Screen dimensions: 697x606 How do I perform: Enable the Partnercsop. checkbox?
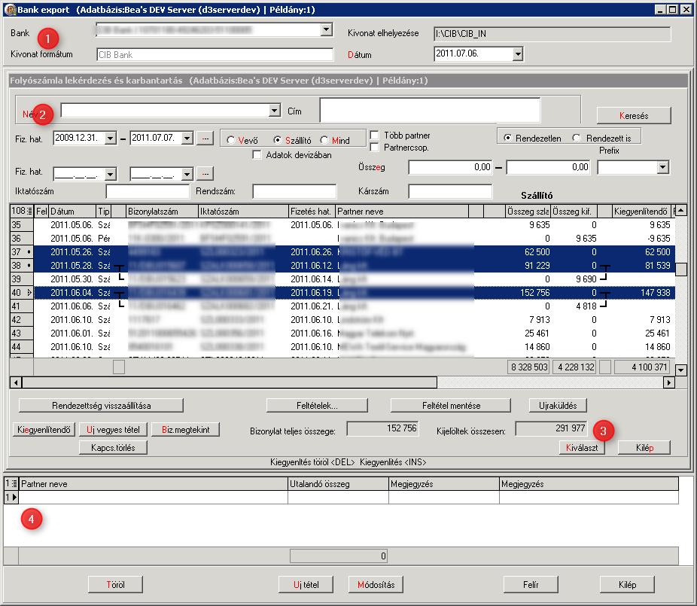point(374,147)
